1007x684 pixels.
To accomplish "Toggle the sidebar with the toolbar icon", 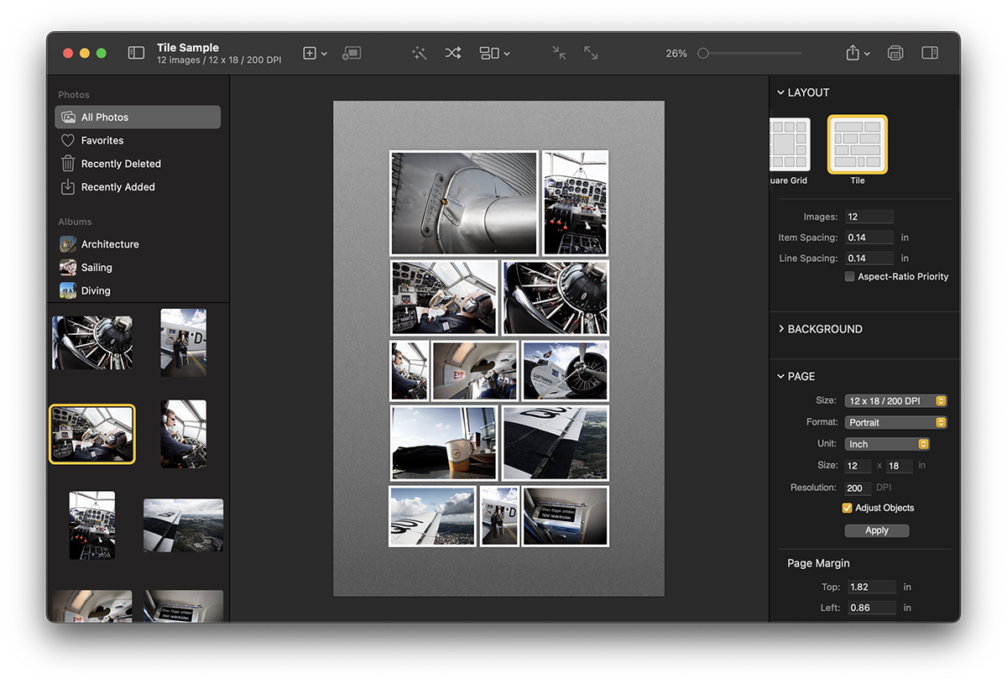I will pos(136,53).
